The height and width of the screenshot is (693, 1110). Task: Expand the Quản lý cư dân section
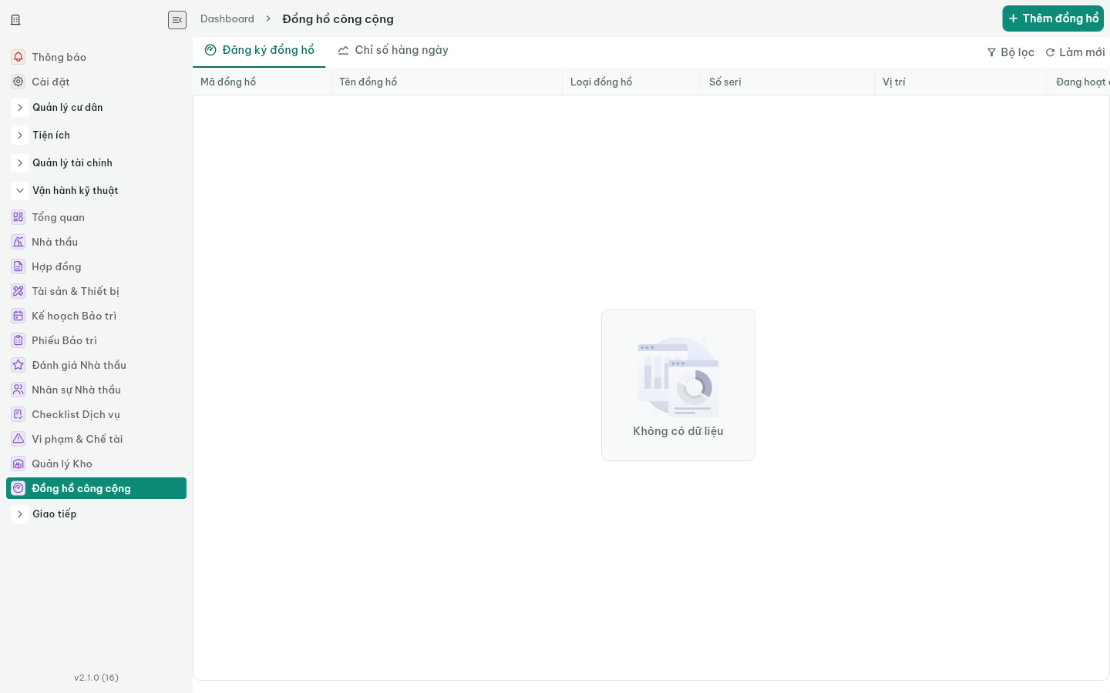point(20,108)
